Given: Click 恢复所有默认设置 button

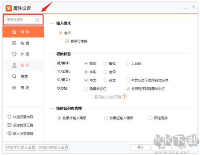Looking at the screenshot, I should [54, 147].
